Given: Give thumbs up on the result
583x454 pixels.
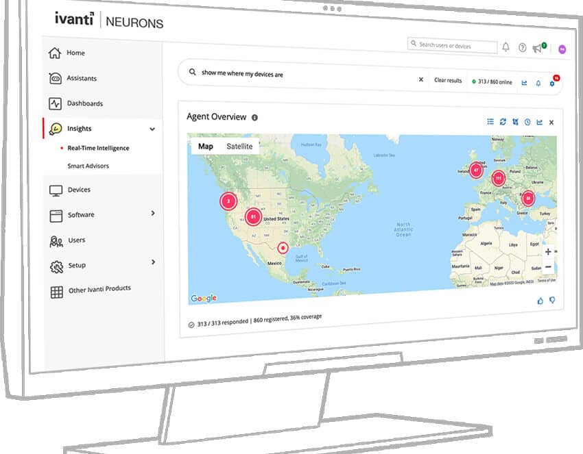Looking at the screenshot, I should 540,301.
